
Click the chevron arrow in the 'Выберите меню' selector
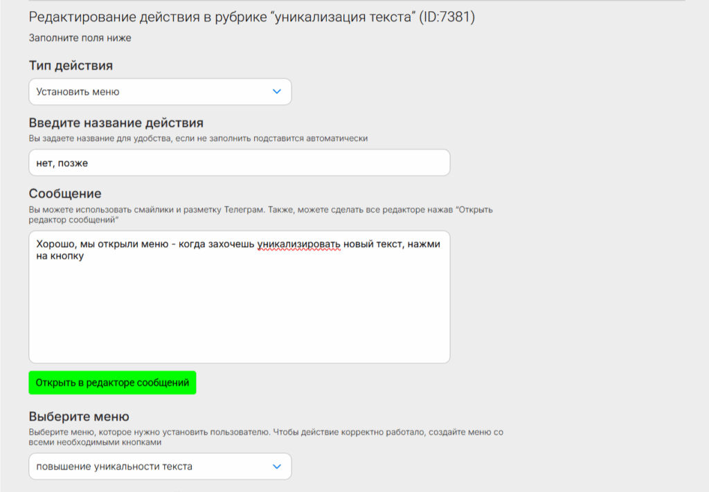pos(277,466)
